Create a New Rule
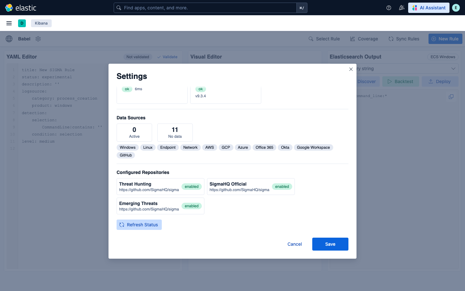The image size is (465, 291). point(445,39)
